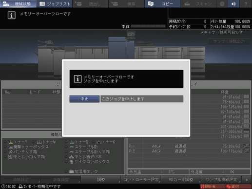Click the 外湿度 humidity readout
This screenshot has height=189, width=252.
[220, 172]
